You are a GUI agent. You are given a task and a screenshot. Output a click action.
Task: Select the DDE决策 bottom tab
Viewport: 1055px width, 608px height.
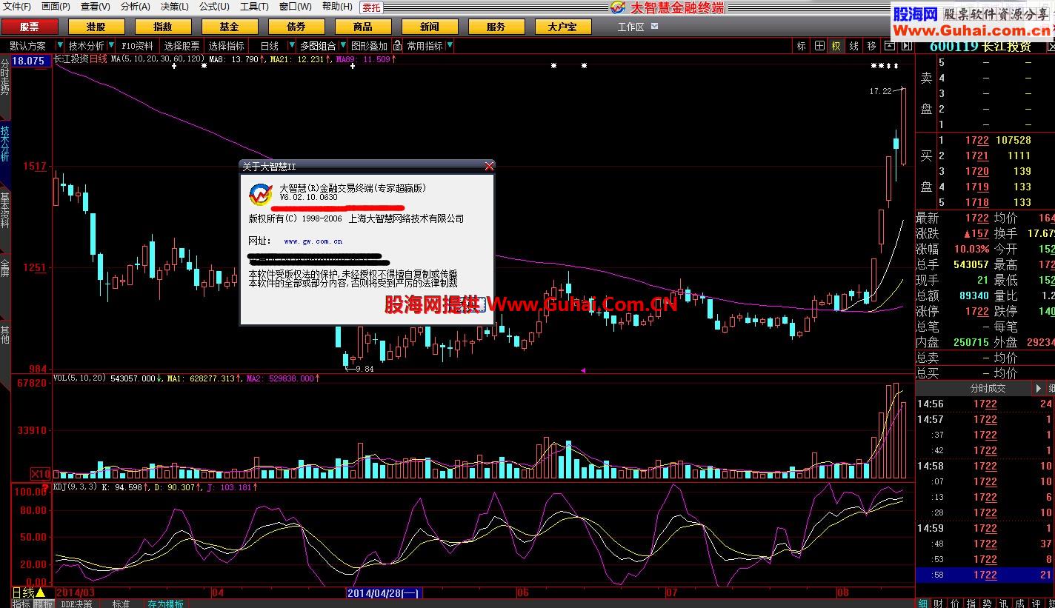(x=77, y=604)
